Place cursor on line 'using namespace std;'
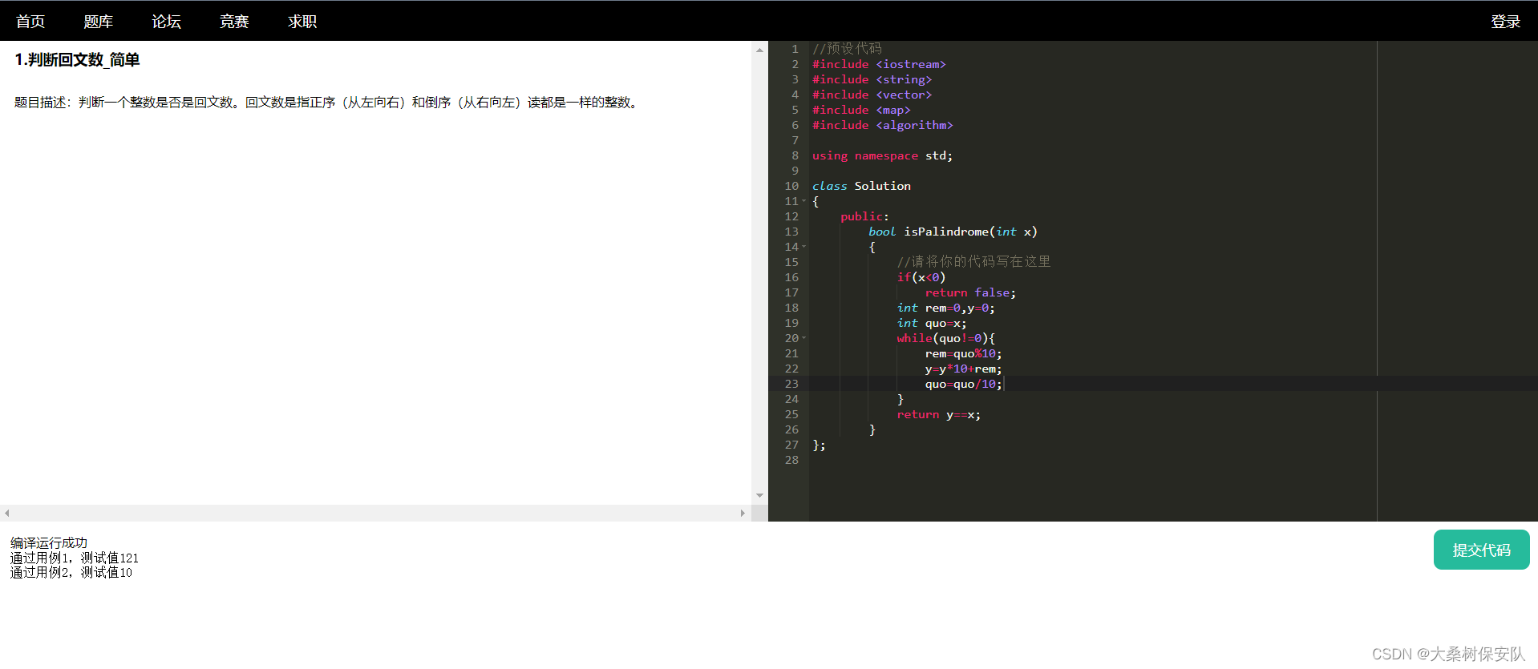 882,155
